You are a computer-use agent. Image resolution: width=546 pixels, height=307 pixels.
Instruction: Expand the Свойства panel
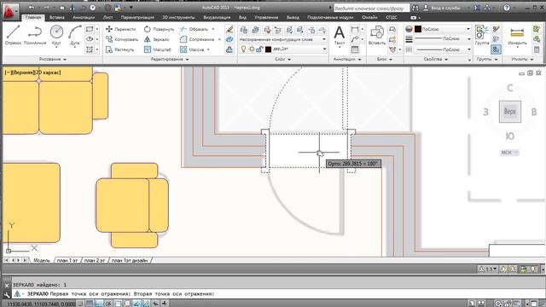click(x=435, y=60)
